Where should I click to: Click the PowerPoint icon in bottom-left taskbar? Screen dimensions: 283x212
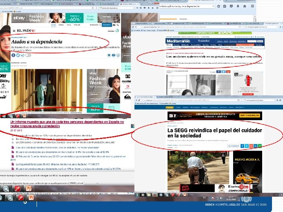pos(31,198)
